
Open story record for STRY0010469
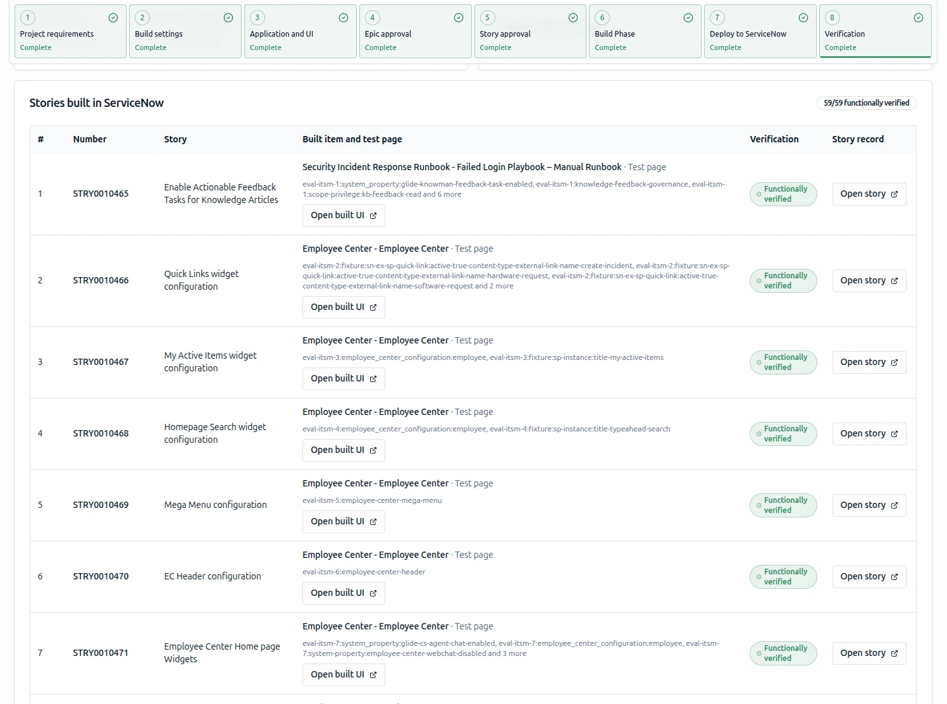pyautogui.click(x=869, y=505)
